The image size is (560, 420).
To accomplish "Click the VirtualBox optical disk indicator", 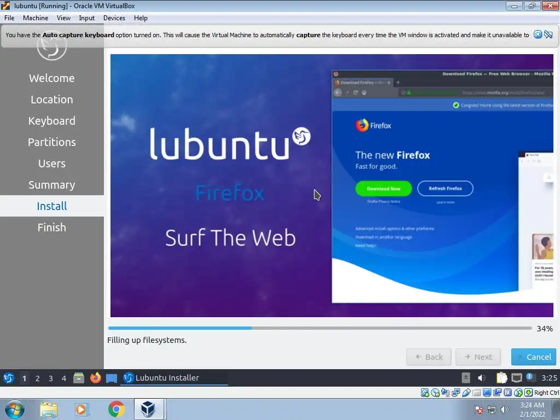I will point(435,393).
